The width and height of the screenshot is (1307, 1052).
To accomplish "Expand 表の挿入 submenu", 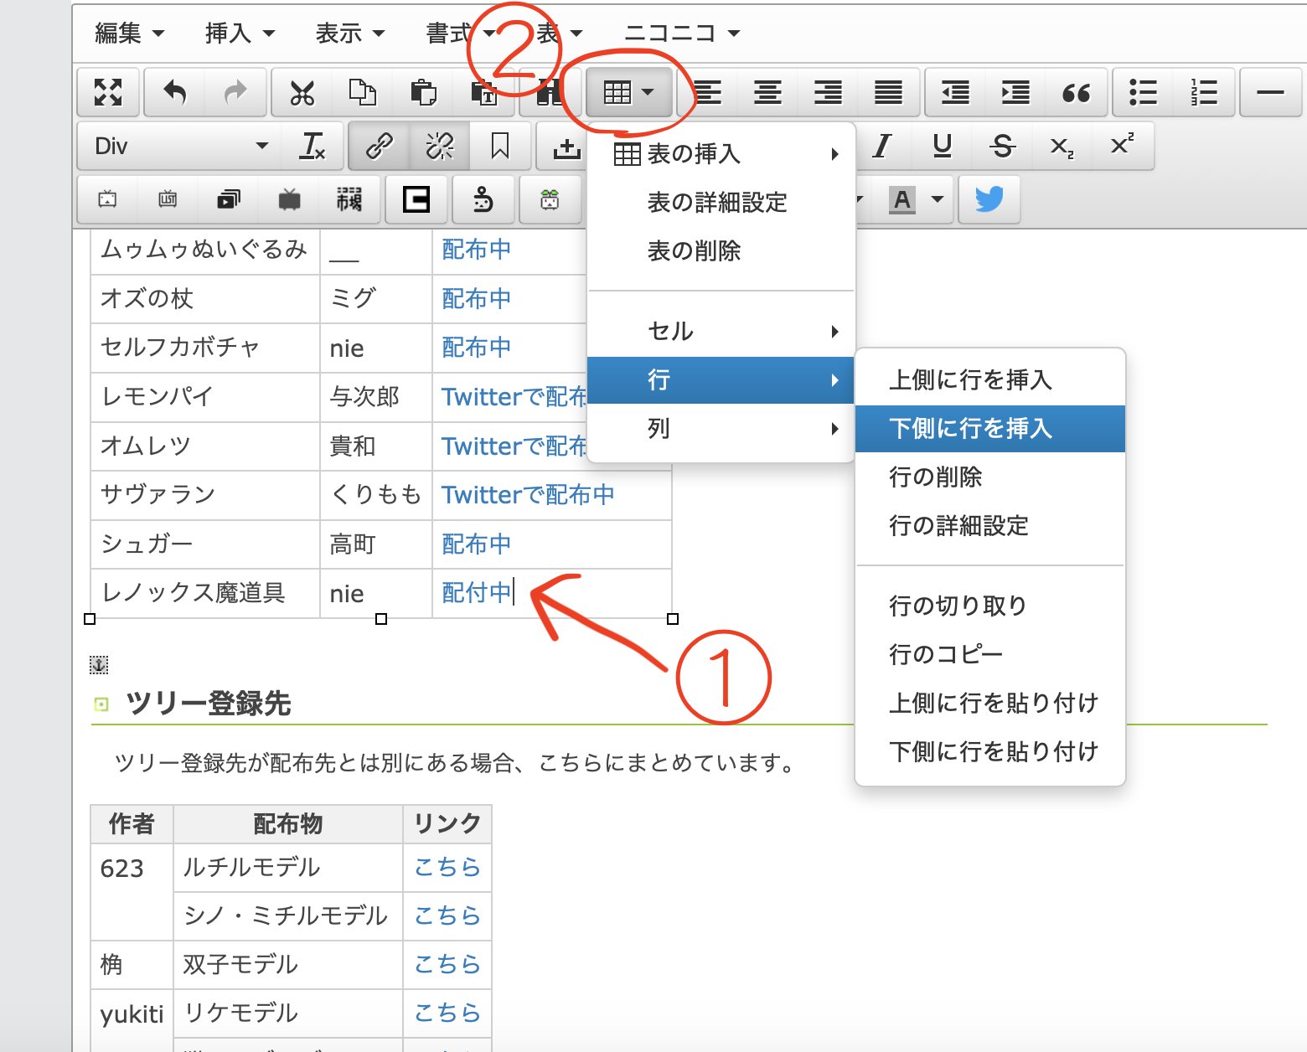I will [x=721, y=154].
